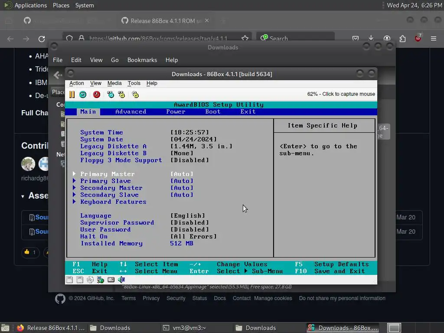This screenshot has width=444, height=333.
Task: Open Firefox extensions puzzle icon
Action: click(402, 39)
